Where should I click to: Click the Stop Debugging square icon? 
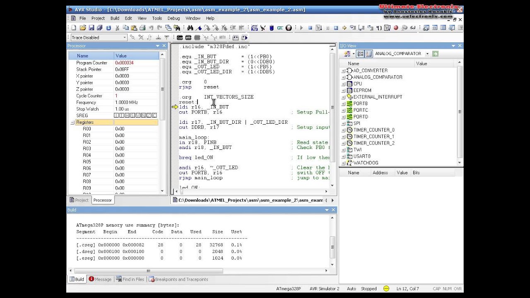point(310,28)
